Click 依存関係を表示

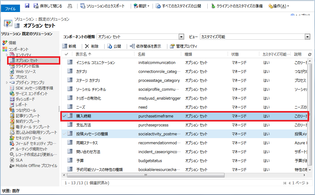(x=146, y=46)
